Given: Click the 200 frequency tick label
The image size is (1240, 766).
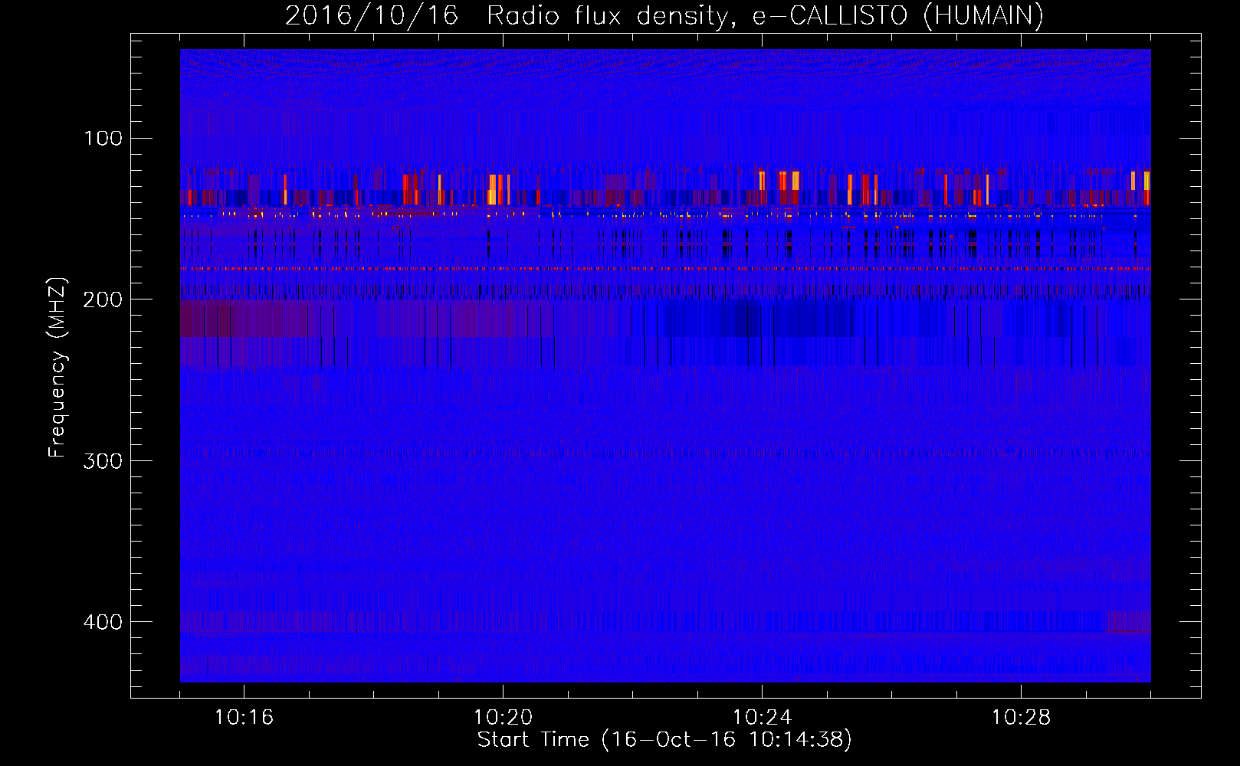Looking at the screenshot, I should [103, 300].
